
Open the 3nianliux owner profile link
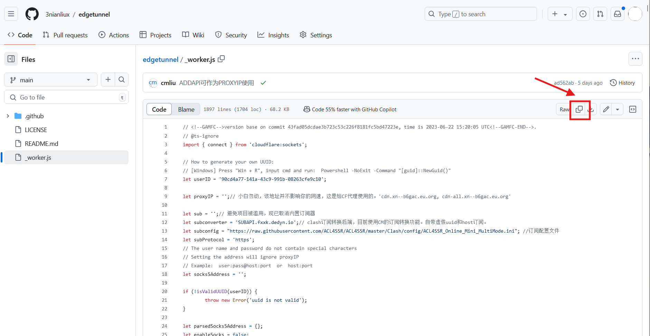pyautogui.click(x=58, y=14)
